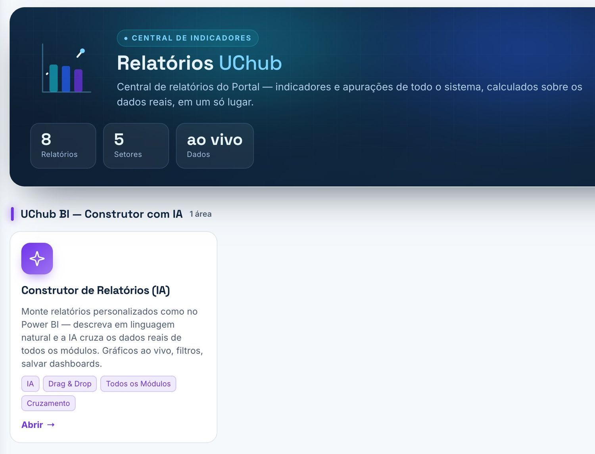Click the 5 Setores stat card
The image size is (595, 454).
coord(136,146)
